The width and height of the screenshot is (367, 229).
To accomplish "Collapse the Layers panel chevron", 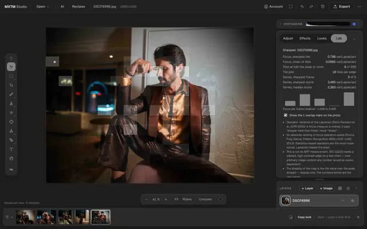I will [356, 188].
